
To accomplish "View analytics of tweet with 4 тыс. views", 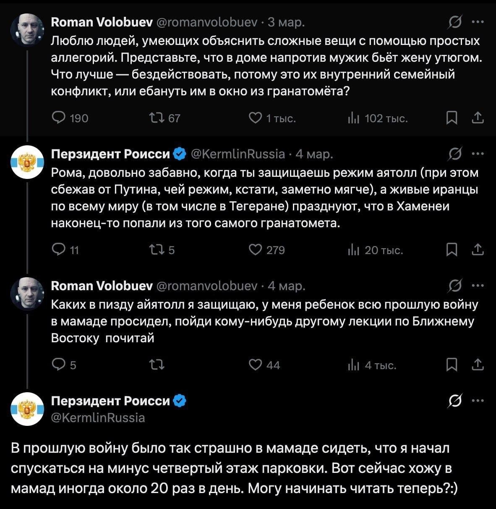I will (354, 365).
